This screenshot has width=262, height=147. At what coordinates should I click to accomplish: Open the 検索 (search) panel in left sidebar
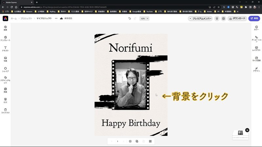5,28
